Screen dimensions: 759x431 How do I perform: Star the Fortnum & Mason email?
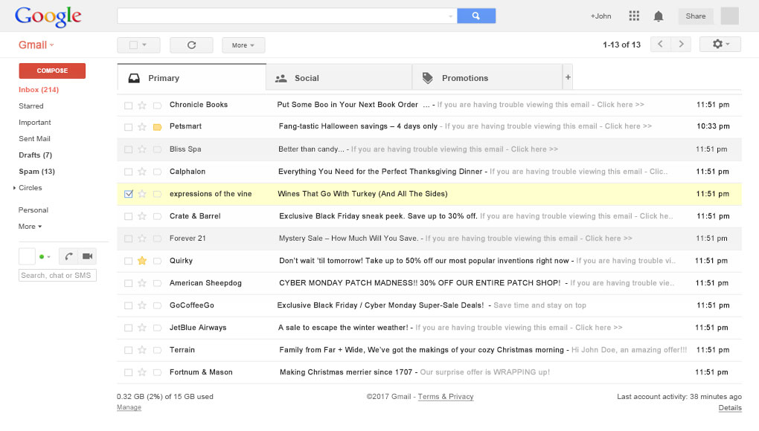pyautogui.click(x=142, y=372)
